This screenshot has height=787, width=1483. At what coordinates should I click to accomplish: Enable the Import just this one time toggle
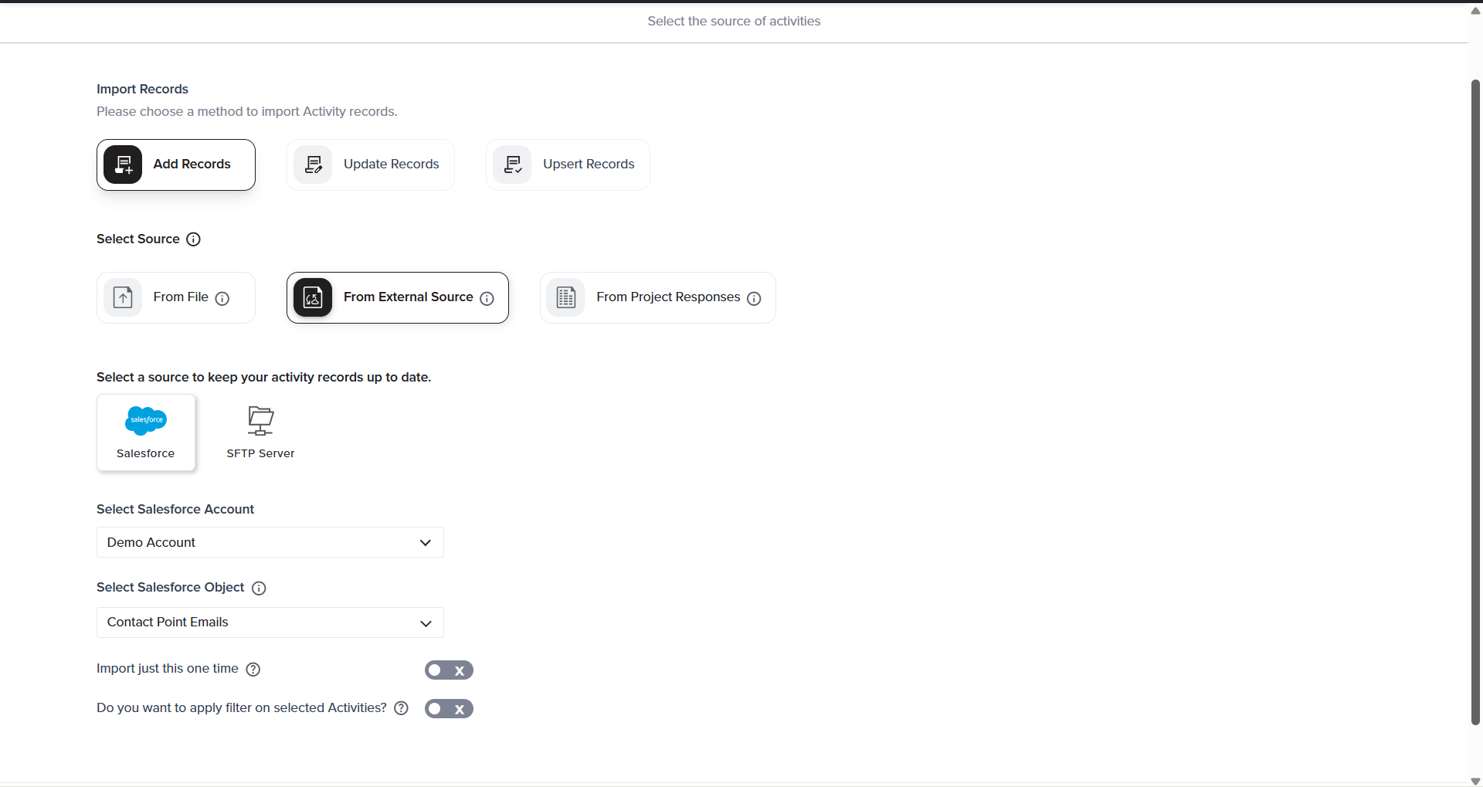point(449,670)
